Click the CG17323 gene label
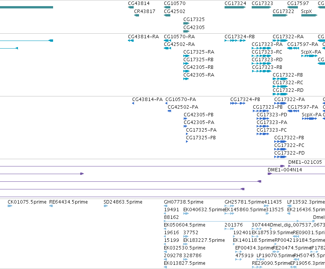This screenshot has height=269, width=325. (262, 3)
